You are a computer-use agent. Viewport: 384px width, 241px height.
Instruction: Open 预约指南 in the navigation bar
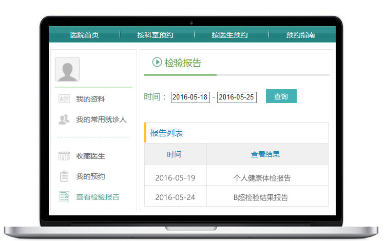coord(300,35)
